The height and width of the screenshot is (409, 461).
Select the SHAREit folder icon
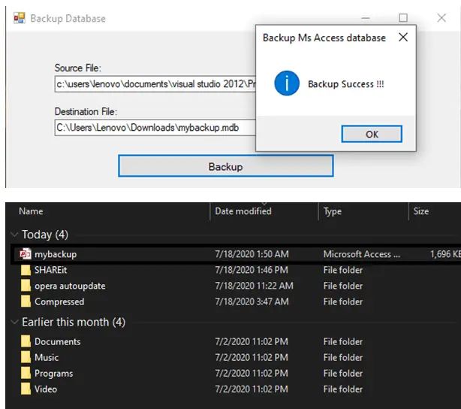pyautogui.click(x=26, y=270)
